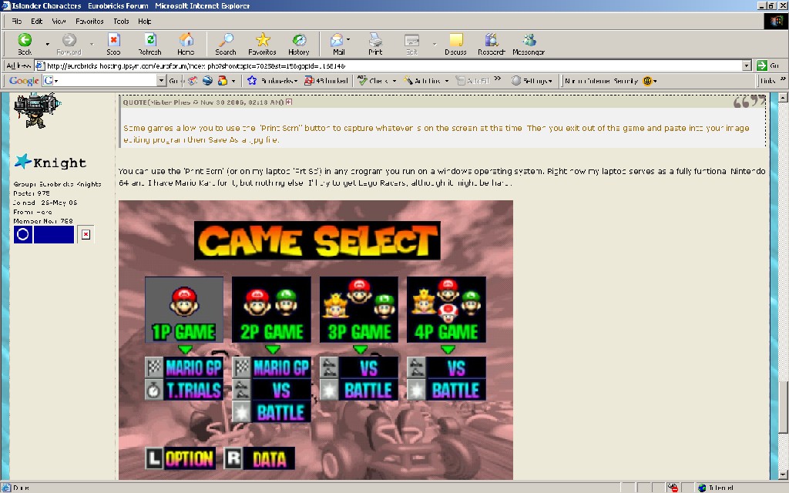Go back with the Back arrow button
Screen dimensions: 789x493
(x=24, y=44)
